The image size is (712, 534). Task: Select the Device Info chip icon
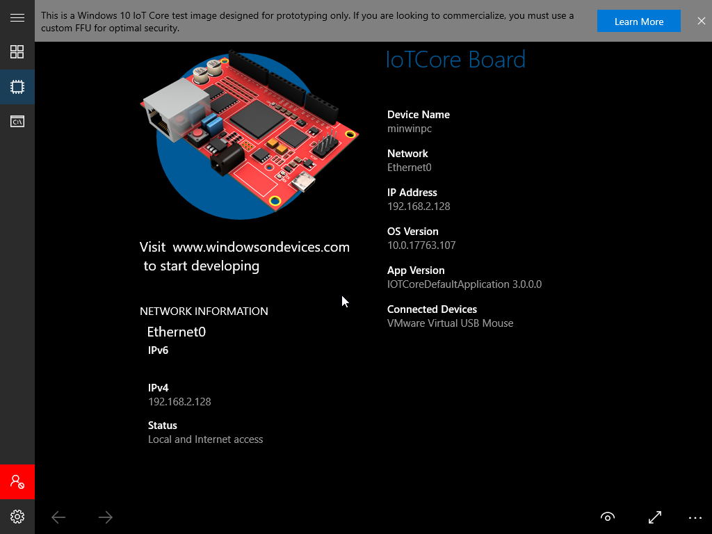[17, 87]
